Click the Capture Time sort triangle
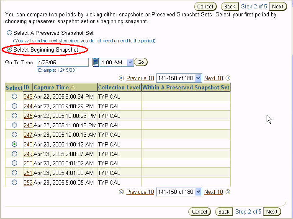 tap(73, 88)
